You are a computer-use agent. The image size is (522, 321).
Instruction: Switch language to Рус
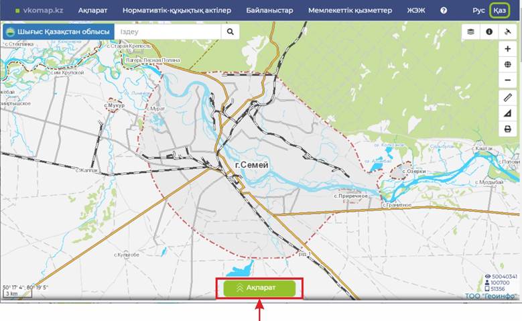[x=478, y=11]
